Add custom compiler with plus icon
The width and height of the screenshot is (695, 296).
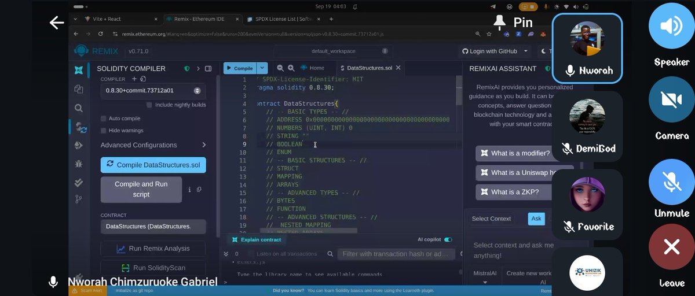coord(134,79)
